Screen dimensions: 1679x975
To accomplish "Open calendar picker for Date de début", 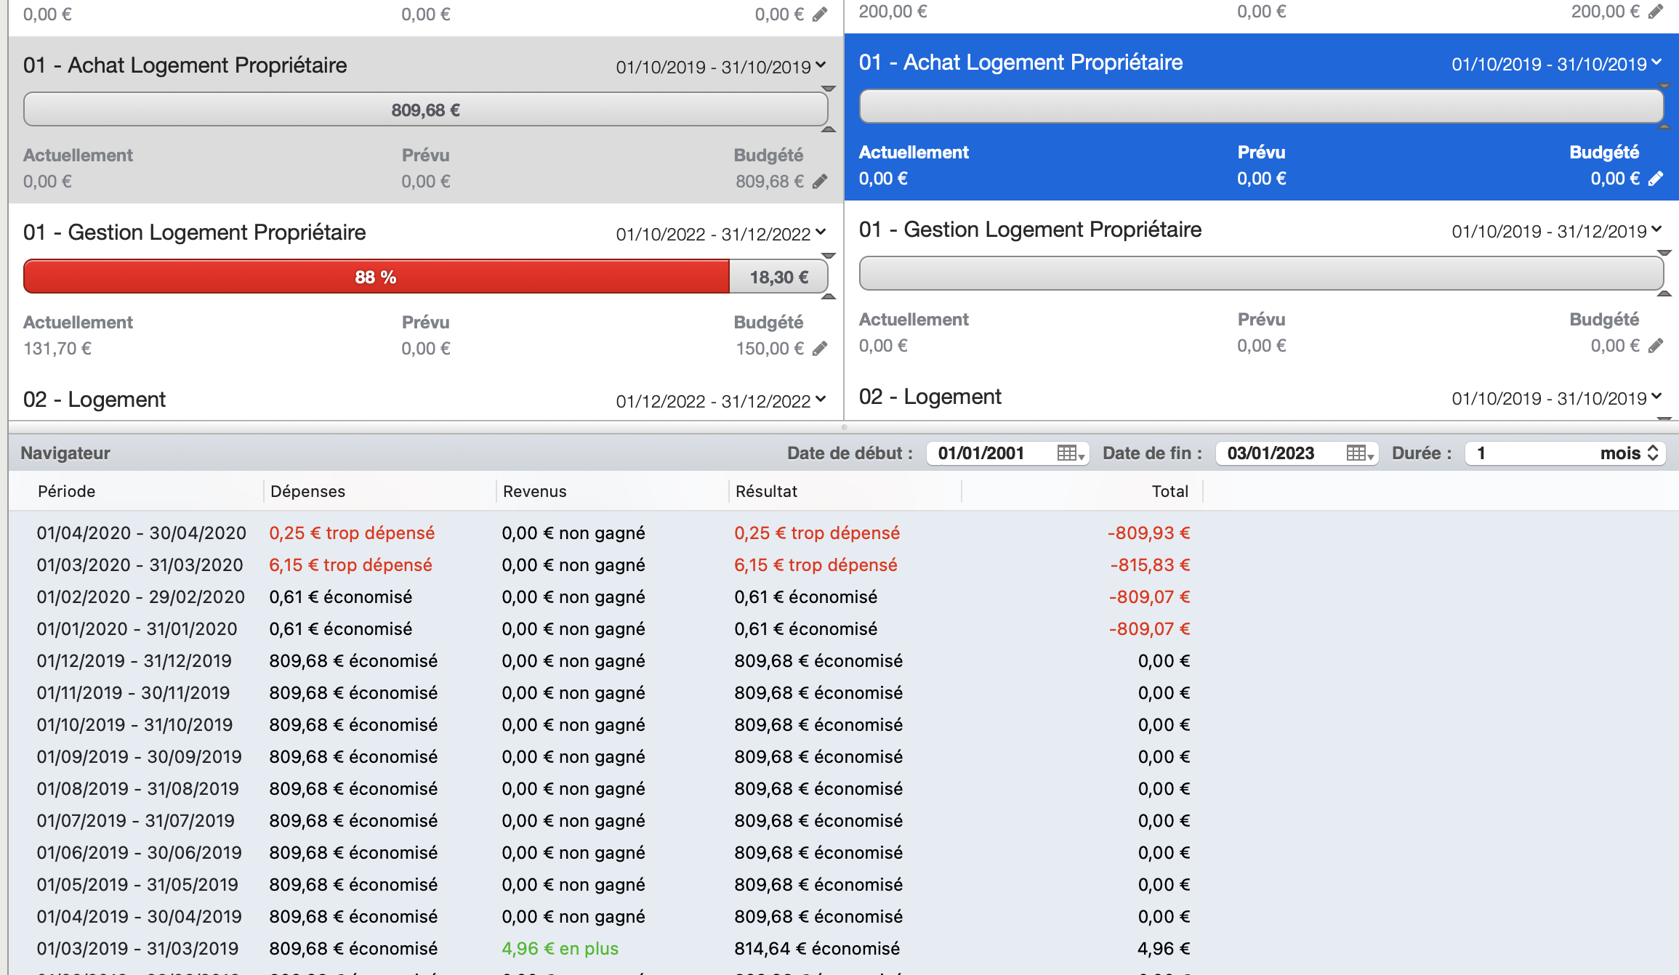I will pos(1071,453).
